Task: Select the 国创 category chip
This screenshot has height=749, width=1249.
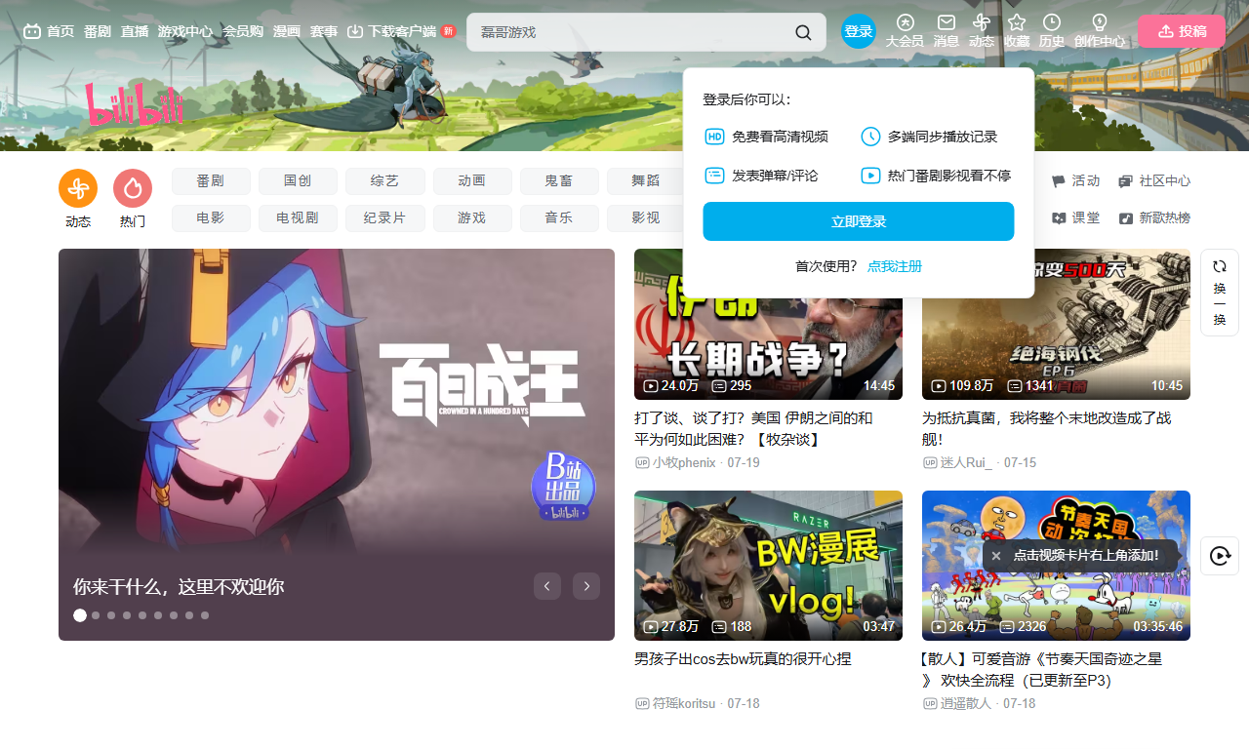Action: pyautogui.click(x=298, y=181)
